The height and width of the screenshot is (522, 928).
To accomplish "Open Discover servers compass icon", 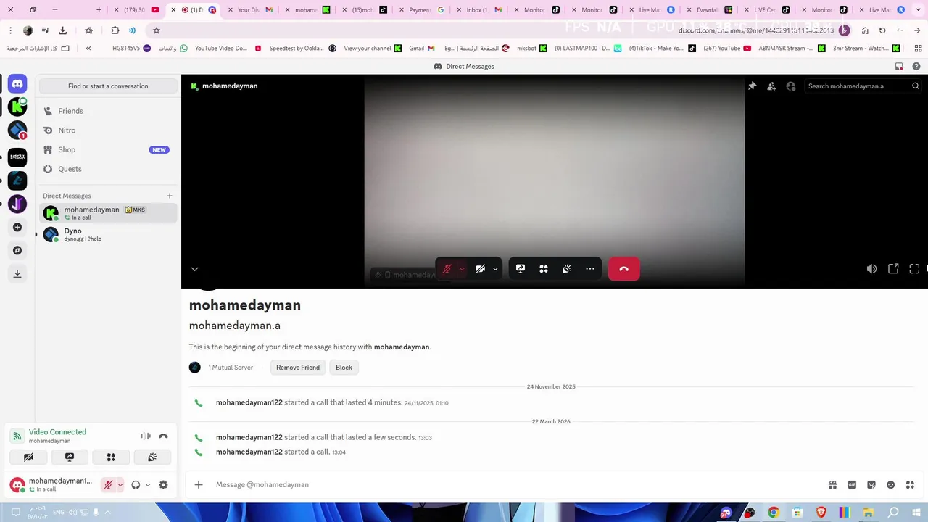I will tap(17, 250).
